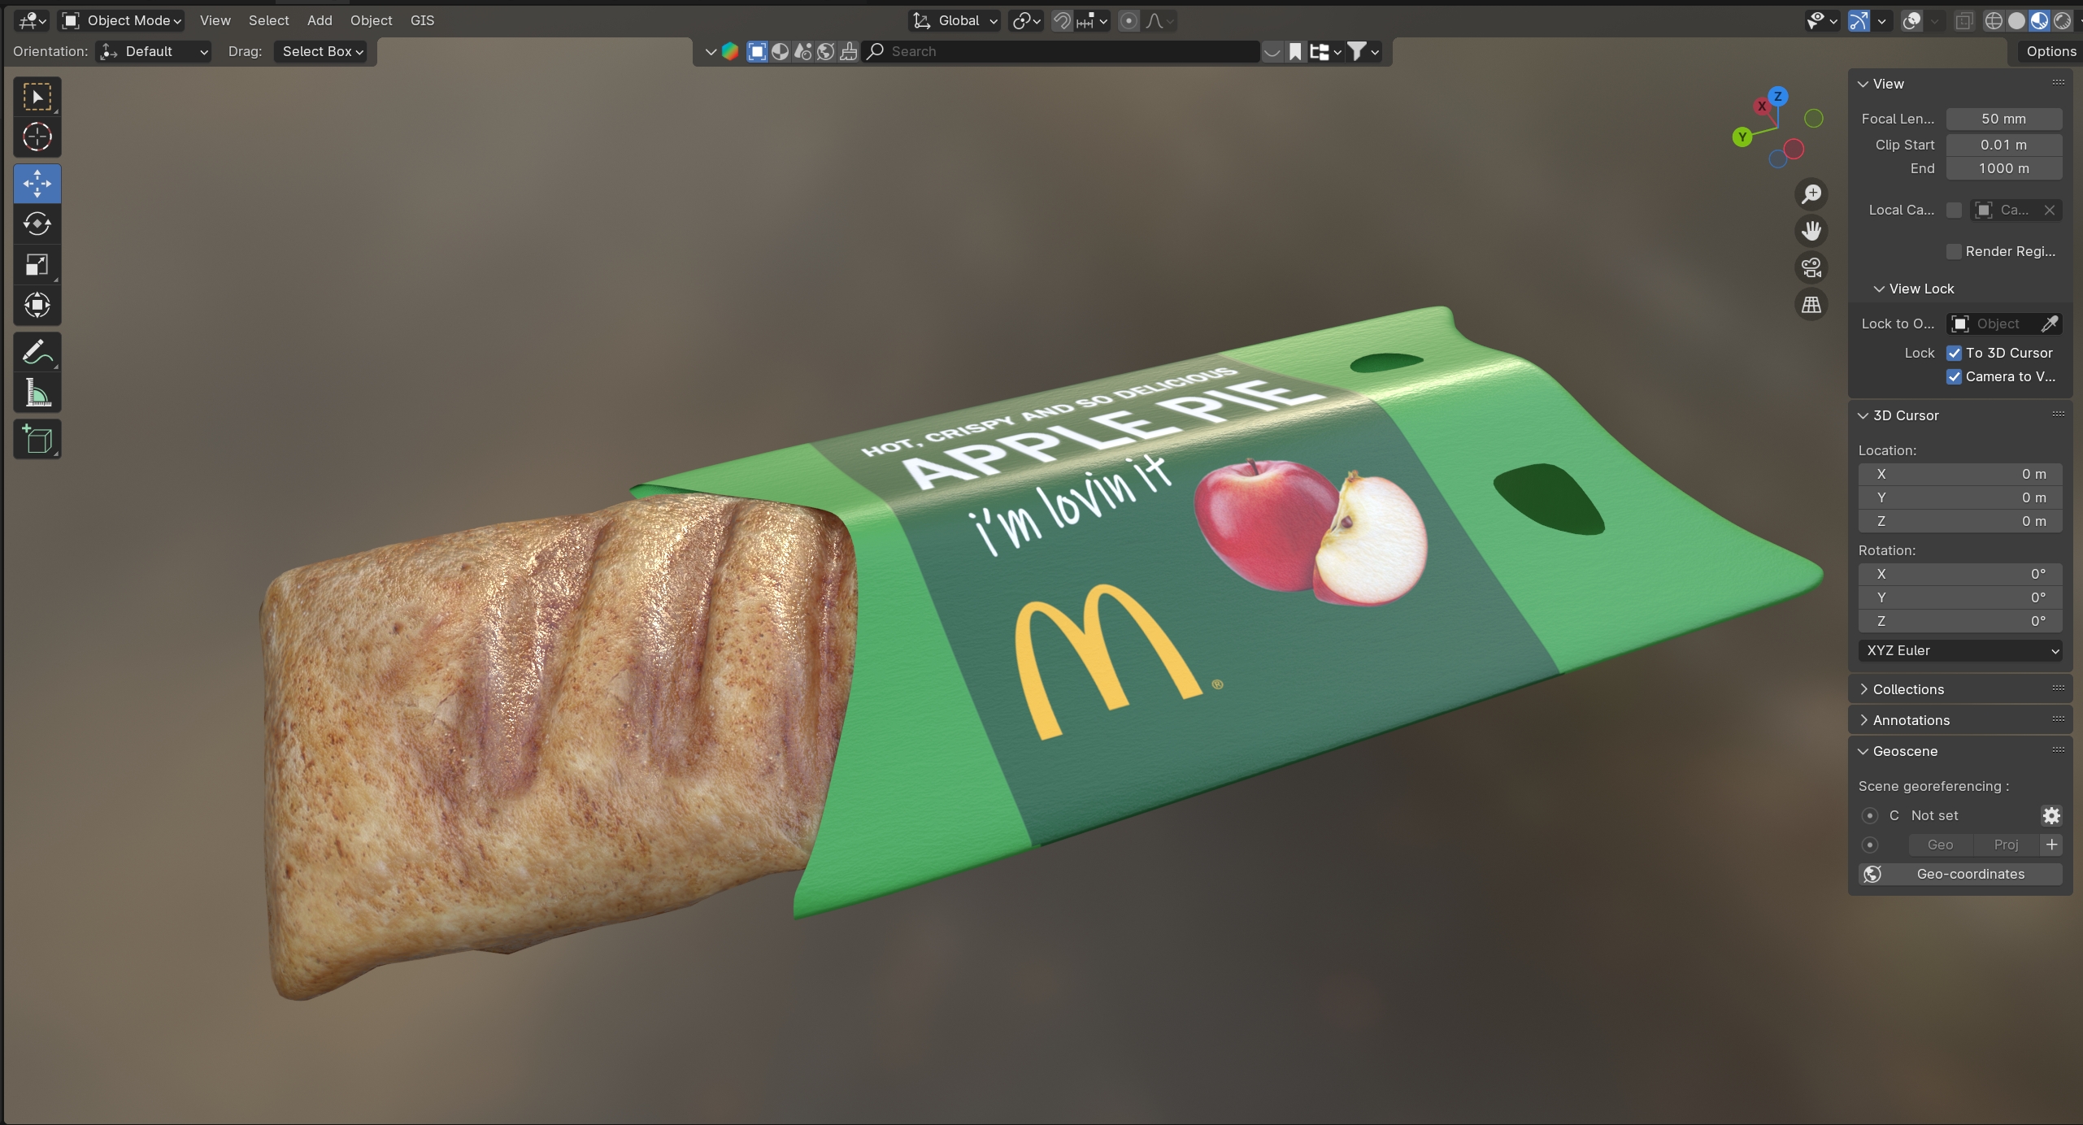This screenshot has width=2083, height=1125.
Task: Click the 3D Cursor tool
Action: tap(37, 137)
